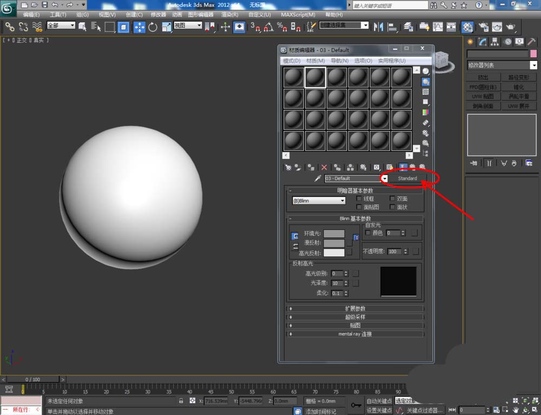This screenshot has width=541, height=415.
Task: Open the (B)Blinn shader dropdown
Action: tap(319, 201)
